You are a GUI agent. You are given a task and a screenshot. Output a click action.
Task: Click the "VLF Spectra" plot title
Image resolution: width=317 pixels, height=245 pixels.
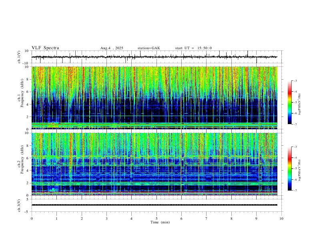click(x=45, y=48)
